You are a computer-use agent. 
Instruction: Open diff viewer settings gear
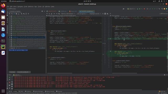[107, 14]
